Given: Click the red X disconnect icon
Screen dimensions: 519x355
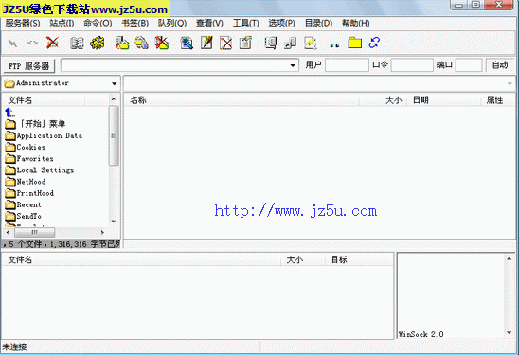Looking at the screenshot, I should click(x=52, y=43).
